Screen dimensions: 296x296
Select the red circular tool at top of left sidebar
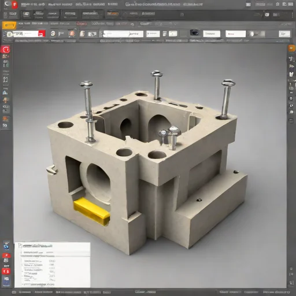(x=5, y=50)
